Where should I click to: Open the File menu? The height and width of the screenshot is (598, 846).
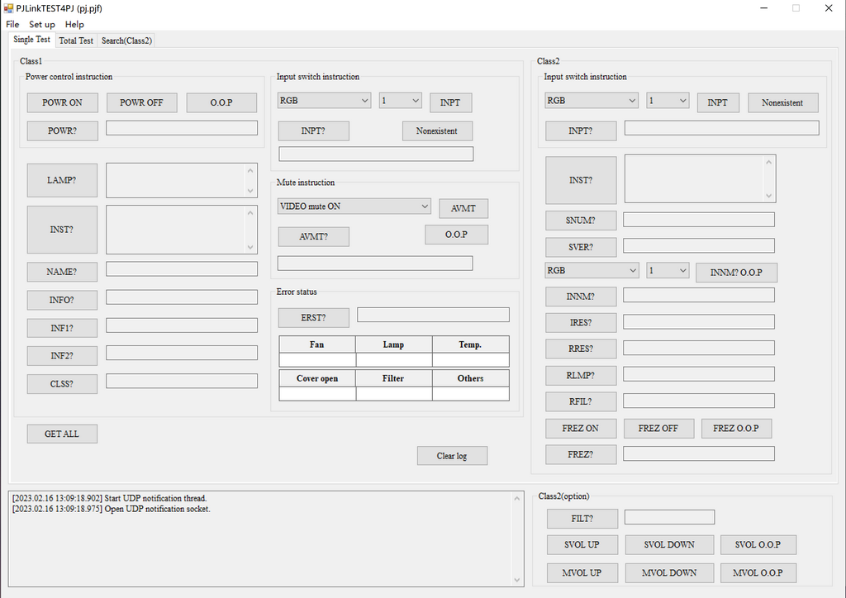pyautogui.click(x=12, y=24)
